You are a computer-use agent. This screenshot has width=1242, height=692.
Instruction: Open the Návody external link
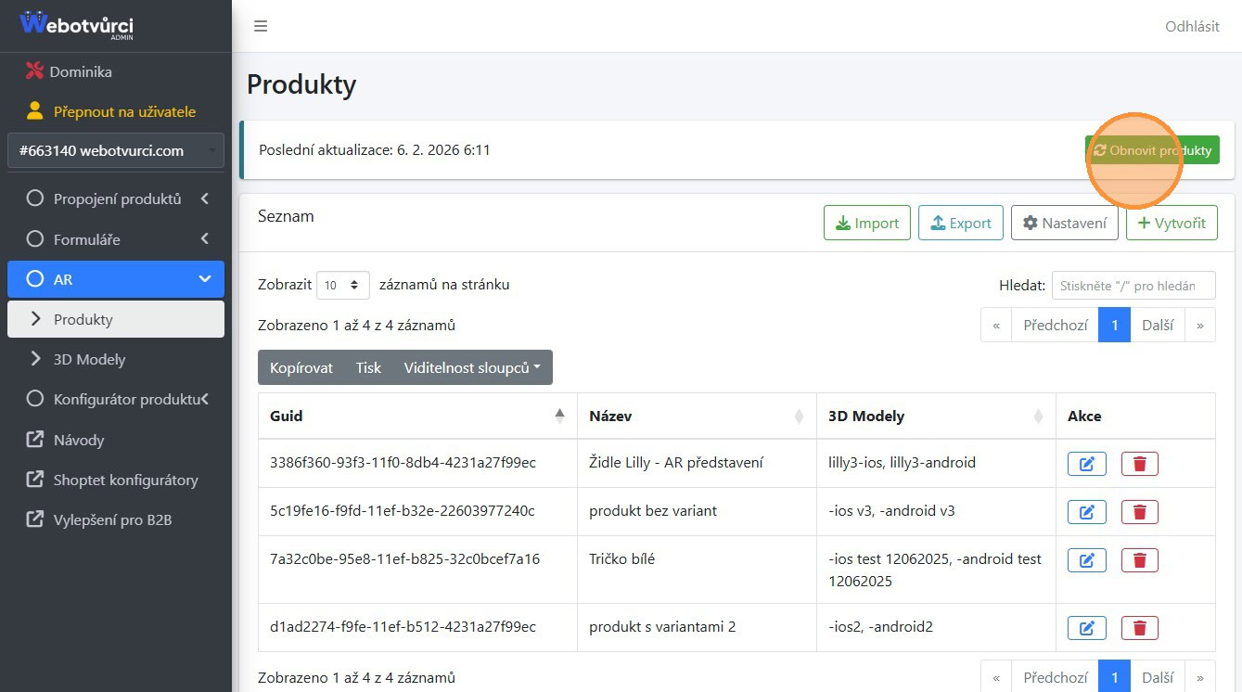[x=115, y=440]
